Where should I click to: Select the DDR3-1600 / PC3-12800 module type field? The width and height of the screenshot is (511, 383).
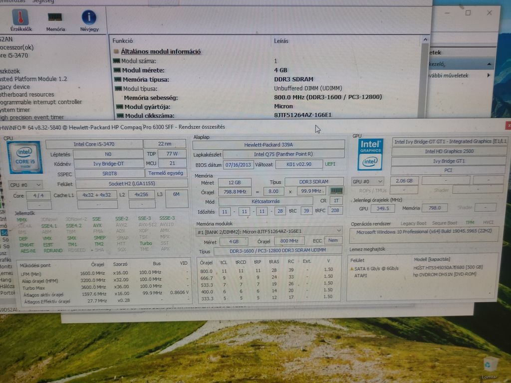(x=277, y=250)
